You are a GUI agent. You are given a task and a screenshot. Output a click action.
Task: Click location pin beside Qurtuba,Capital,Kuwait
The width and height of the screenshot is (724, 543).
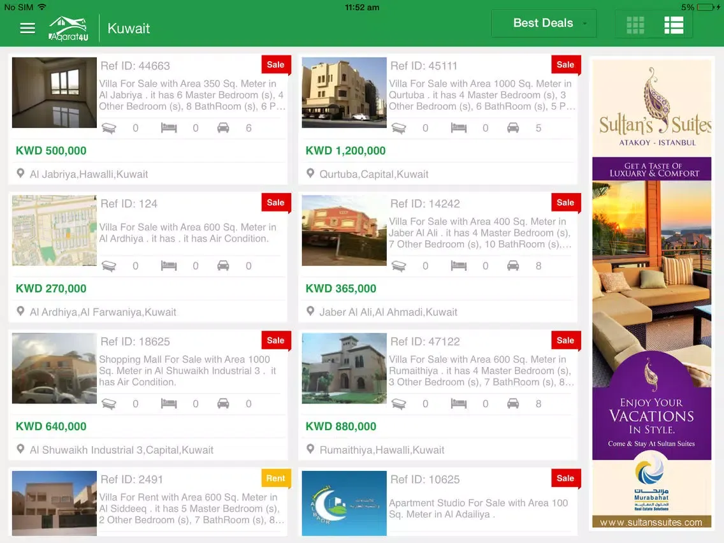pos(310,173)
